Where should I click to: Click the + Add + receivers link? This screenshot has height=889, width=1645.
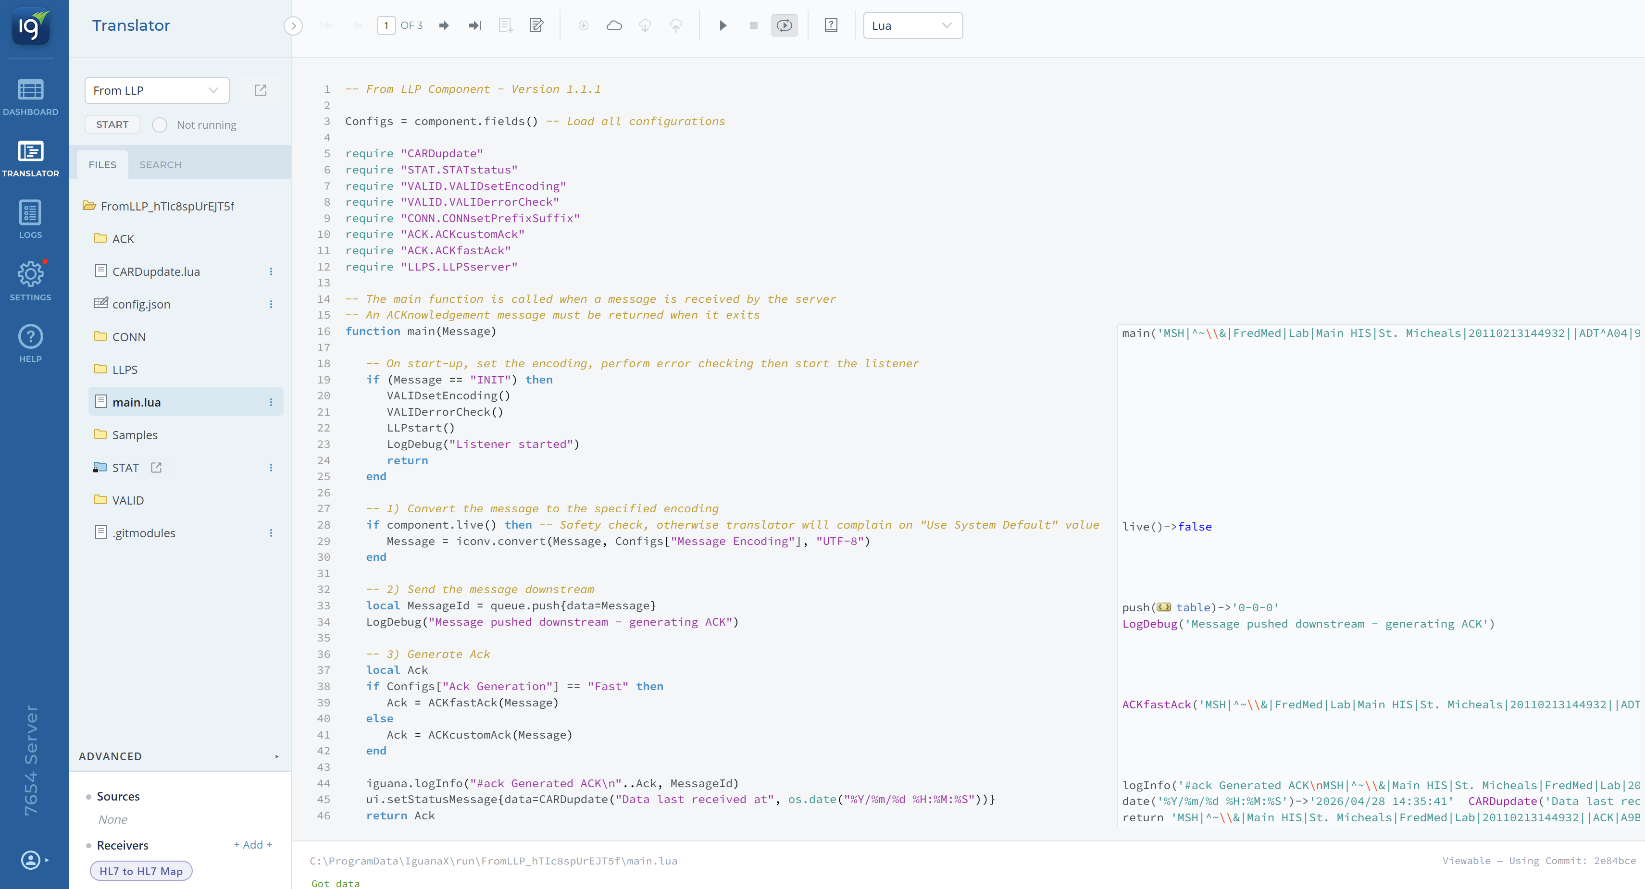(x=253, y=844)
